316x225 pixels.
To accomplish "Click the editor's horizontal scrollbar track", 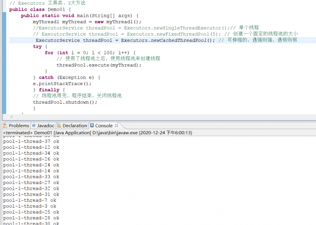I will (x=163, y=117).
